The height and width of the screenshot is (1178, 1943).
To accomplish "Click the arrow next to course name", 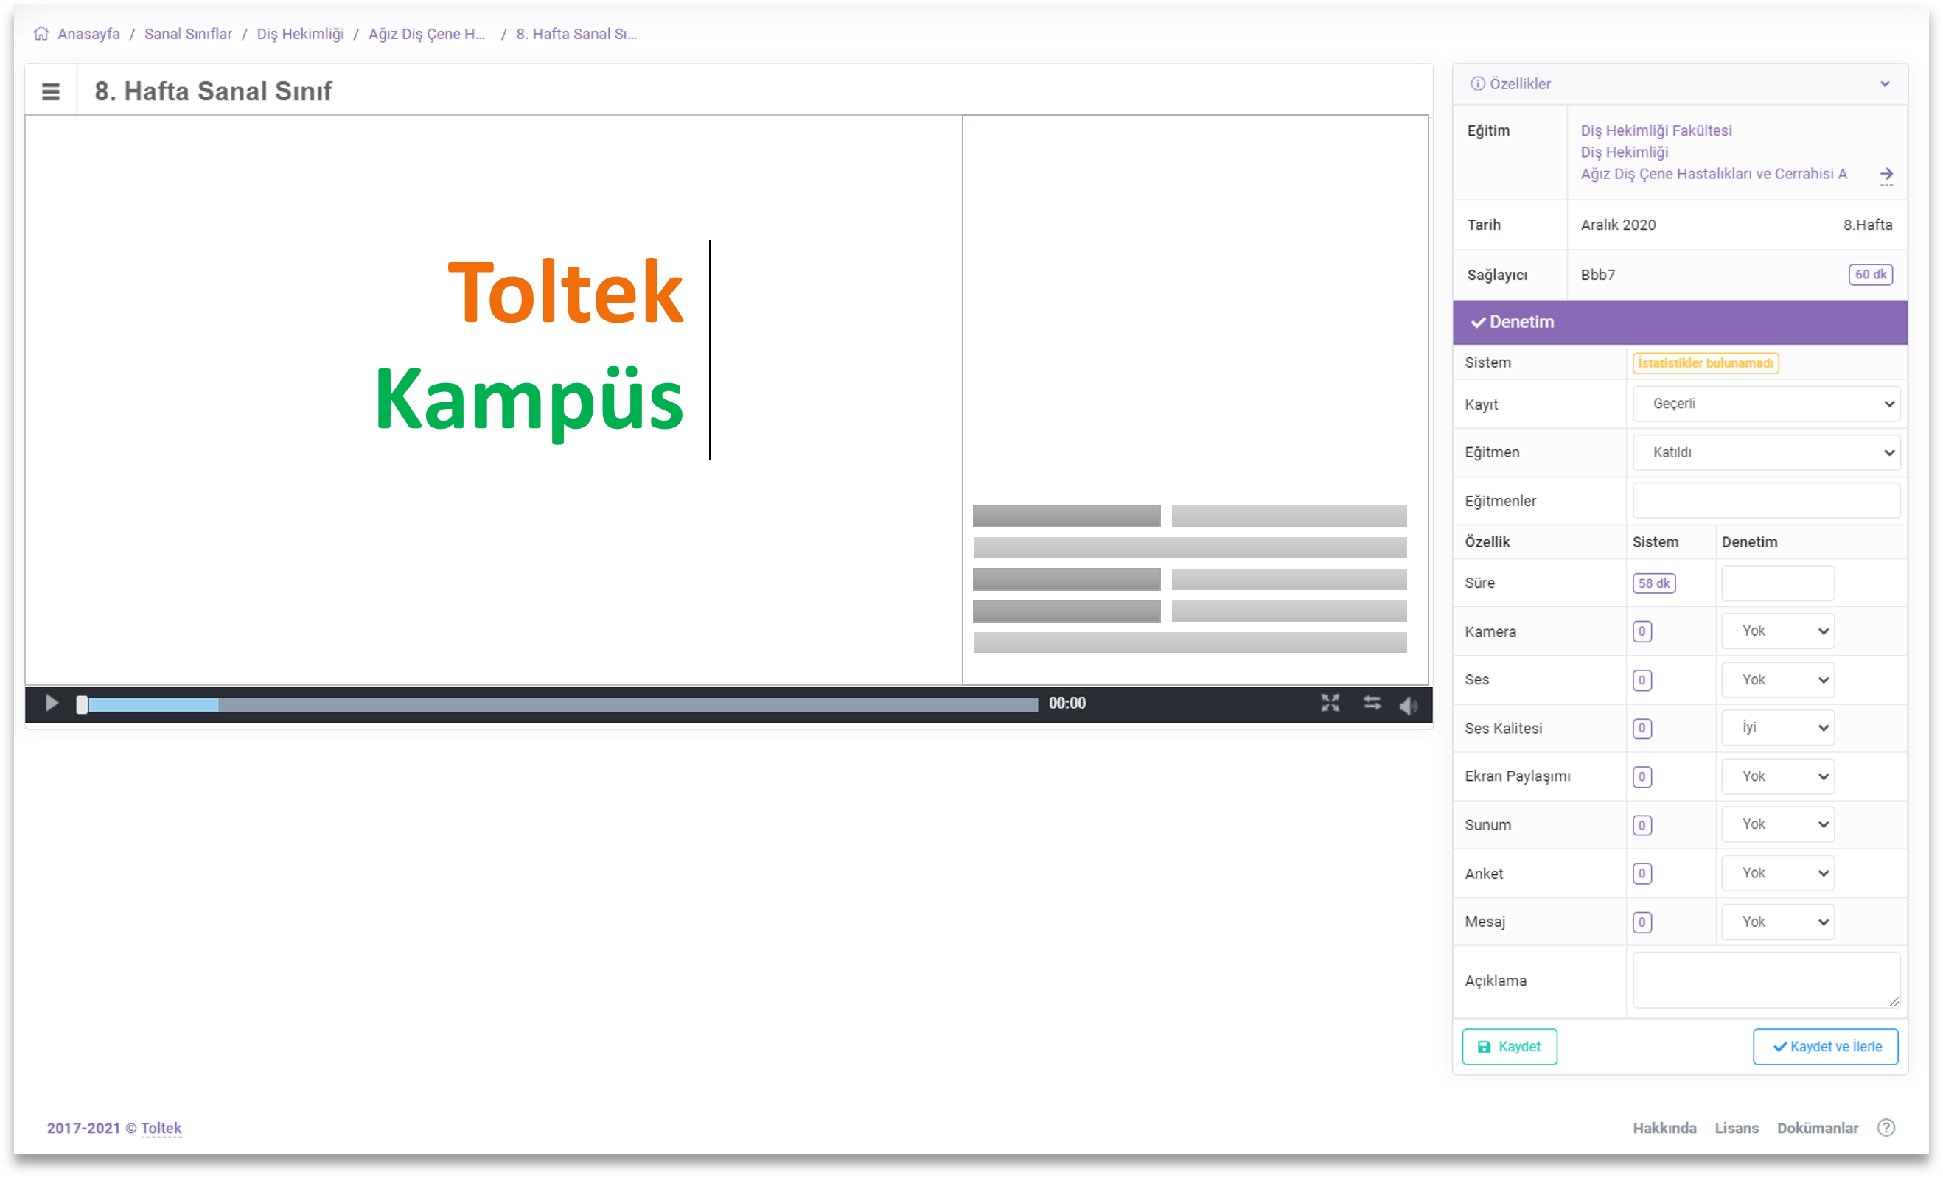I will click(1886, 174).
